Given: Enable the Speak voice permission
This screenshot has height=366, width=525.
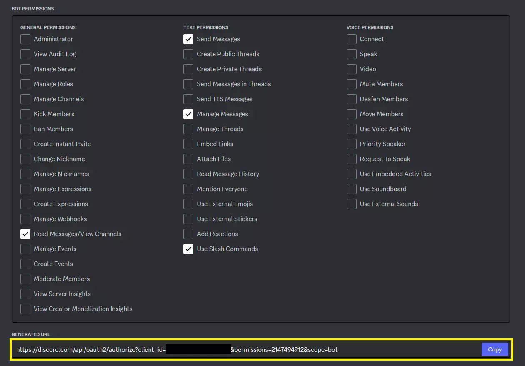Looking at the screenshot, I should tap(352, 54).
